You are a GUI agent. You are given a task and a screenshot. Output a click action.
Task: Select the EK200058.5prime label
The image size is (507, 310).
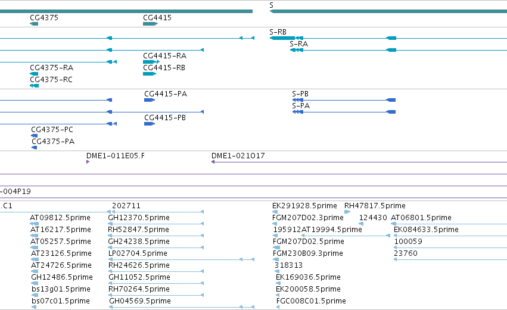click(x=308, y=289)
